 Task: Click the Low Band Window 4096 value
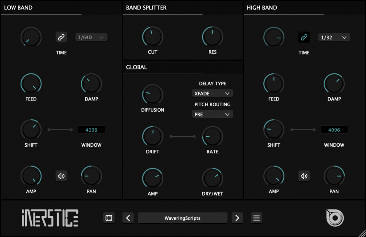(x=91, y=130)
